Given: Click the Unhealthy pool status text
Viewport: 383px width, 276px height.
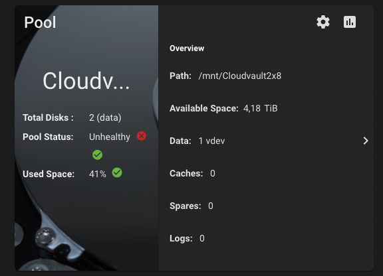Looking at the screenshot, I should (x=110, y=137).
